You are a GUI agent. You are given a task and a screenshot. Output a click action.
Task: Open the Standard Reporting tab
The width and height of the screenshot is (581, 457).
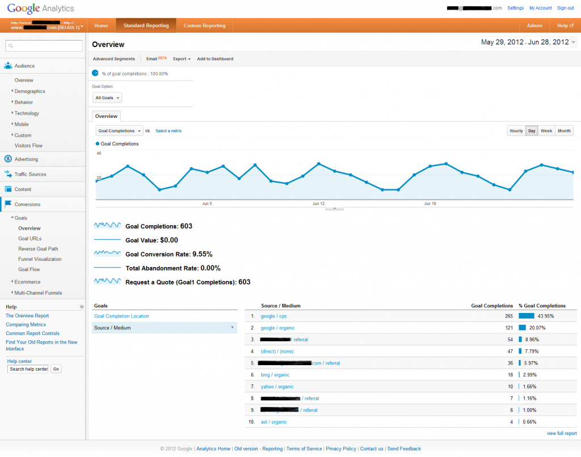click(x=146, y=26)
